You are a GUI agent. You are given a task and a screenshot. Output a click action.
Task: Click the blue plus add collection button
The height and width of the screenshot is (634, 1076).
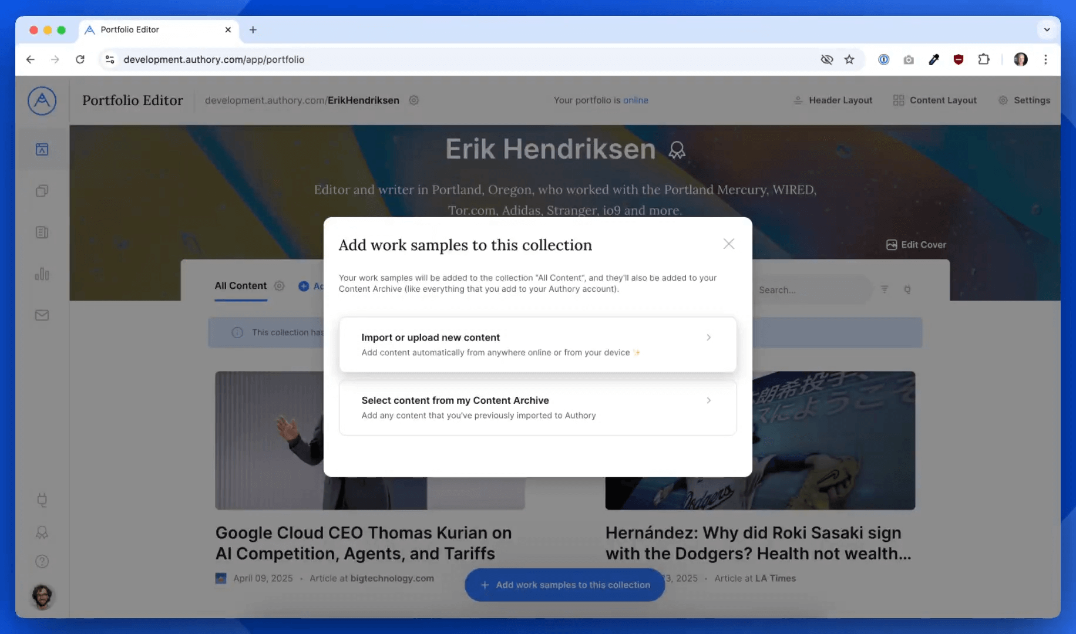coord(304,286)
